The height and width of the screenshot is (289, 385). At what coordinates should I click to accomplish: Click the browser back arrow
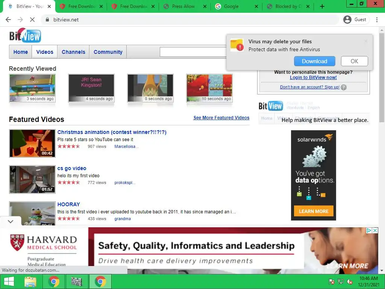(x=8, y=20)
